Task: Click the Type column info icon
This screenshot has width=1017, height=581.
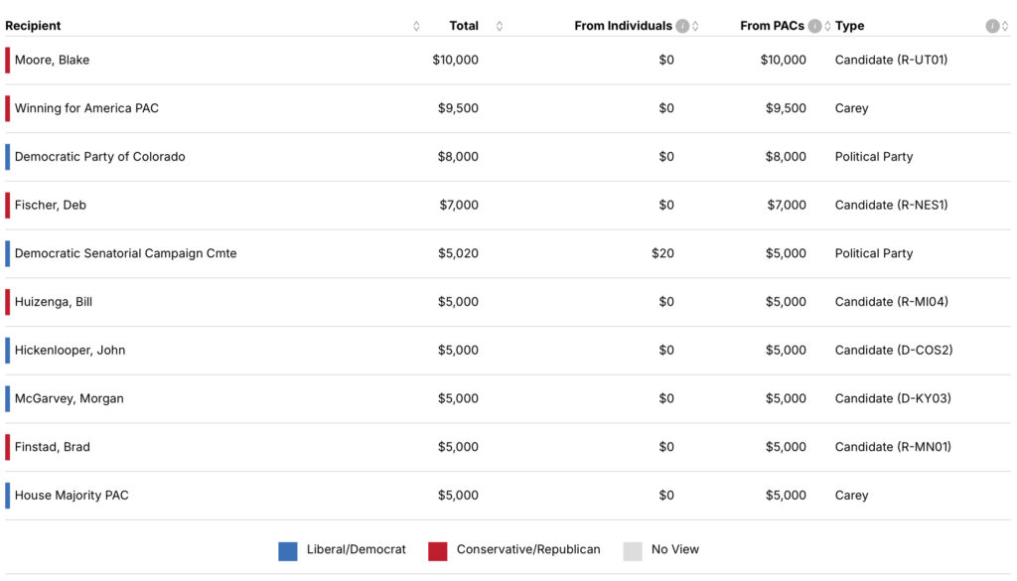Action: (991, 26)
